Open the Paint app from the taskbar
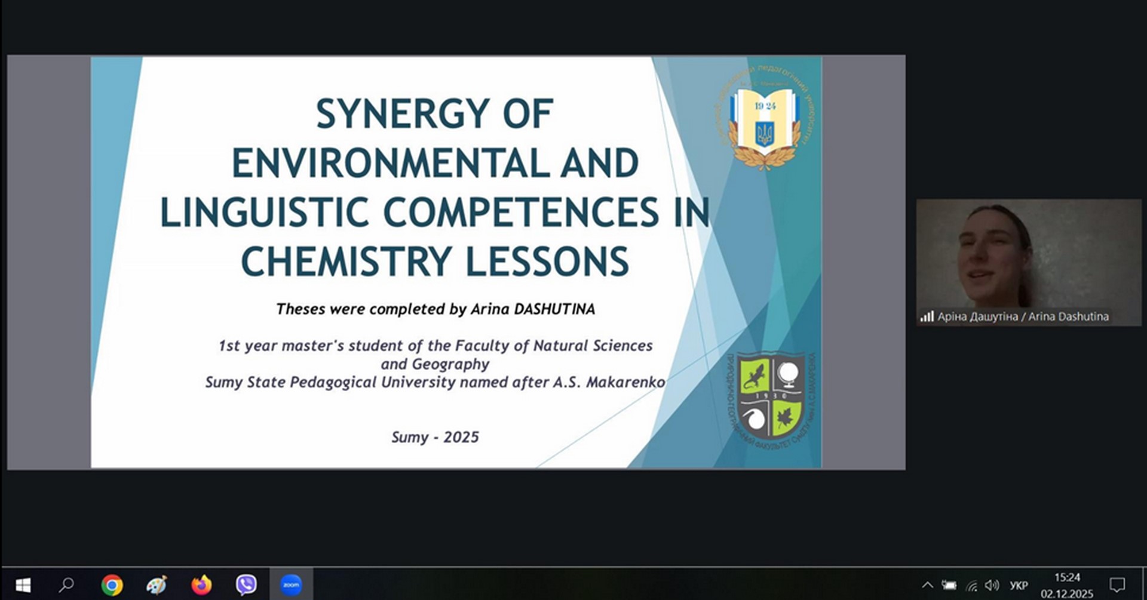The image size is (1147, 600). point(157,584)
